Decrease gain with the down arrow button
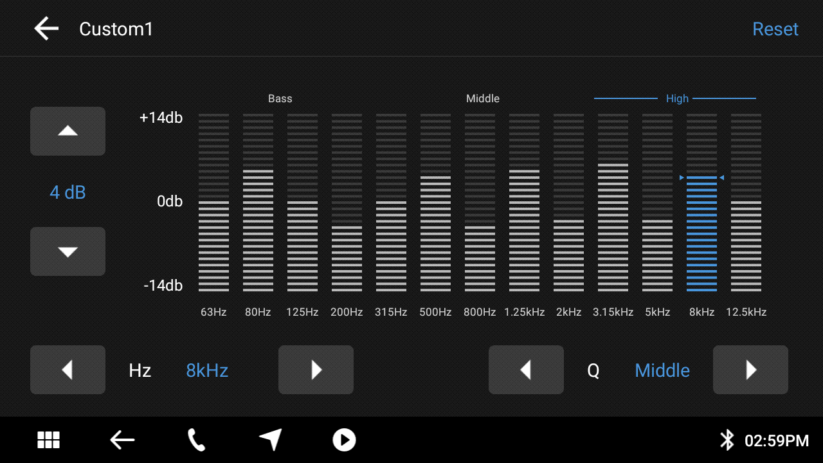 click(x=68, y=251)
